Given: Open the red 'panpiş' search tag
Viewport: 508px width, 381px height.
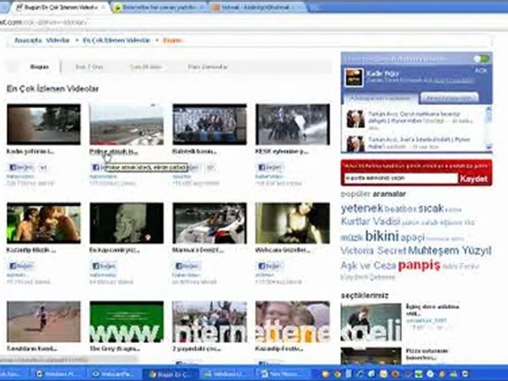Looking at the screenshot, I should [419, 265].
